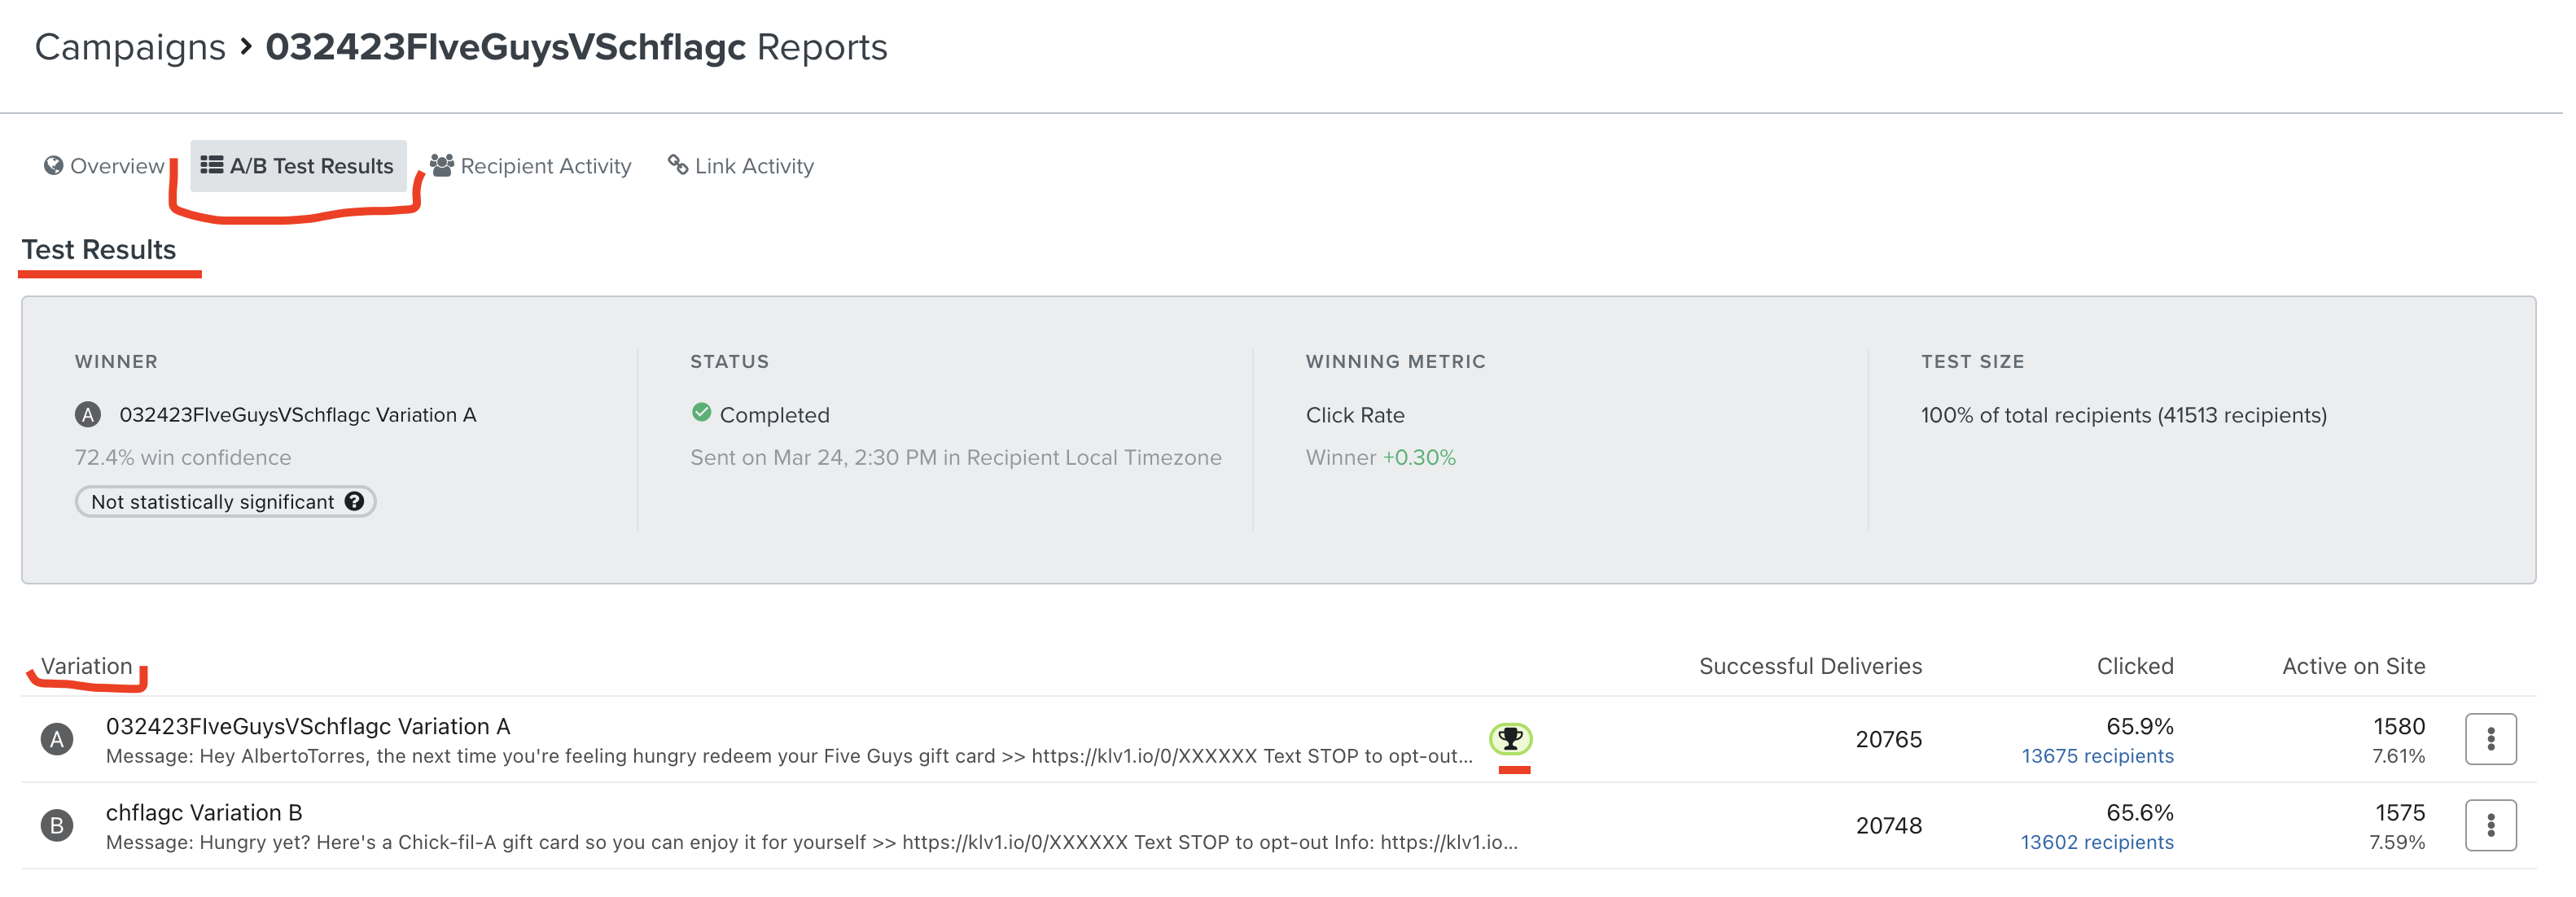The image size is (2576, 897).
Task: Click the trophy winner icon on Variation A
Action: click(x=1513, y=741)
